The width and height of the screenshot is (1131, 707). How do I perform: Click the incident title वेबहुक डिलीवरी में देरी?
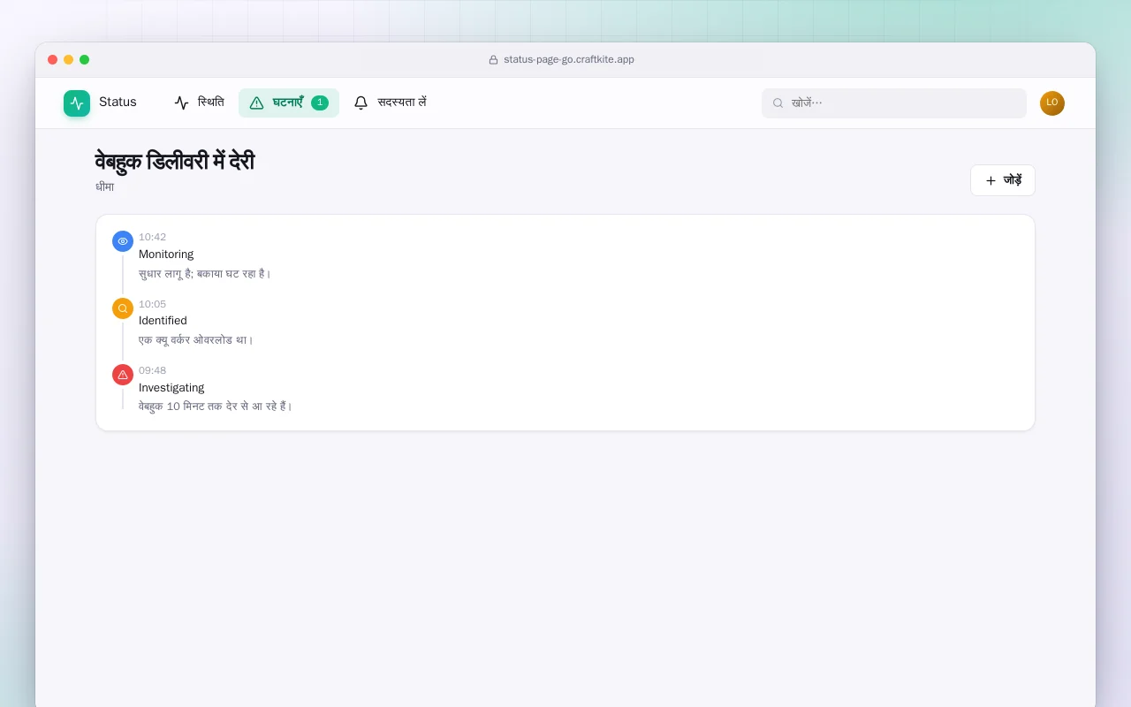(x=175, y=162)
